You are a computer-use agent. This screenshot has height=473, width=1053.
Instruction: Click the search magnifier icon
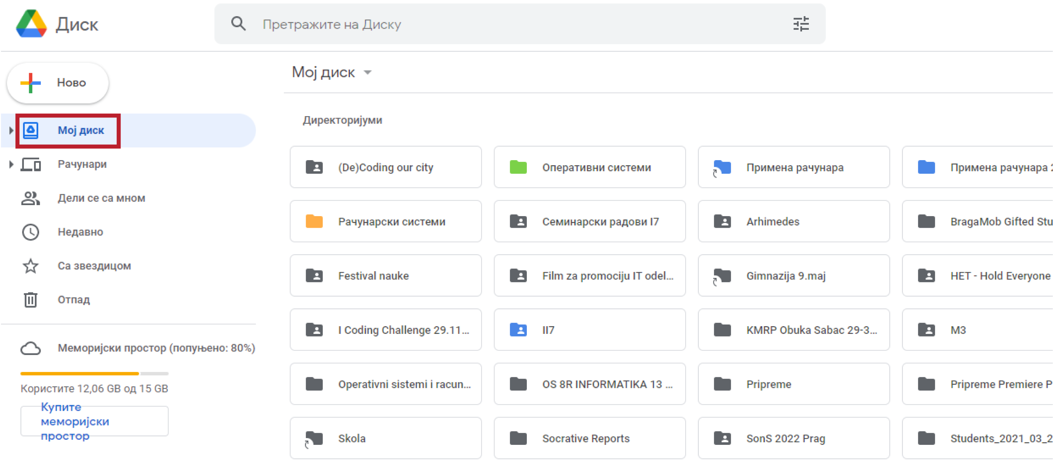238,24
